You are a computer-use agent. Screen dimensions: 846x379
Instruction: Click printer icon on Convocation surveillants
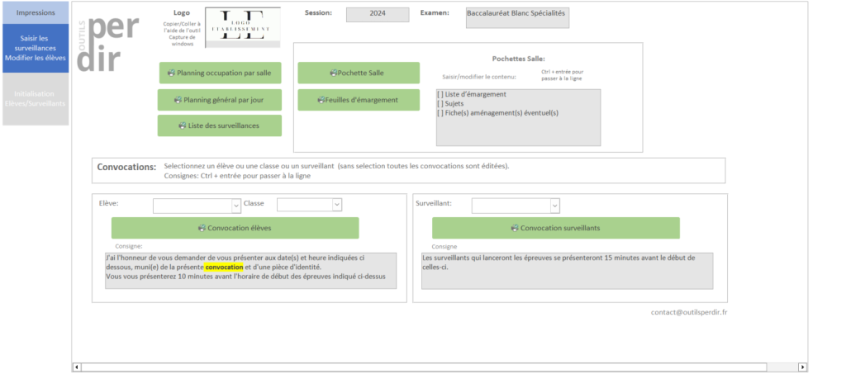coord(515,228)
